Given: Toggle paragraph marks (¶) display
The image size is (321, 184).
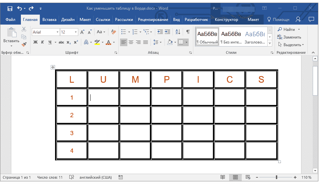Looking at the screenshot, I should click(x=188, y=32).
